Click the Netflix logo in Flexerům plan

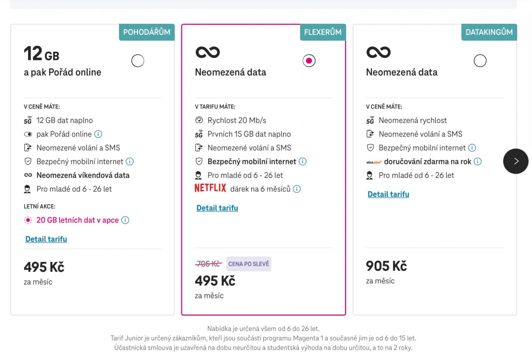[210, 188]
